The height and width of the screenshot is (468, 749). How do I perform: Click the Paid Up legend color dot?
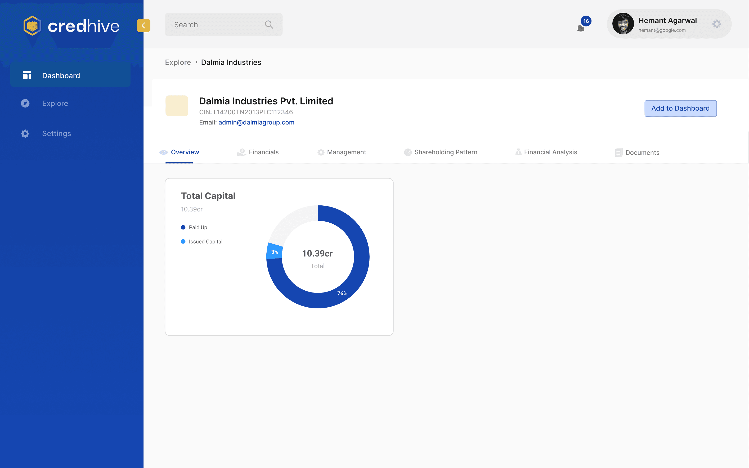183,227
